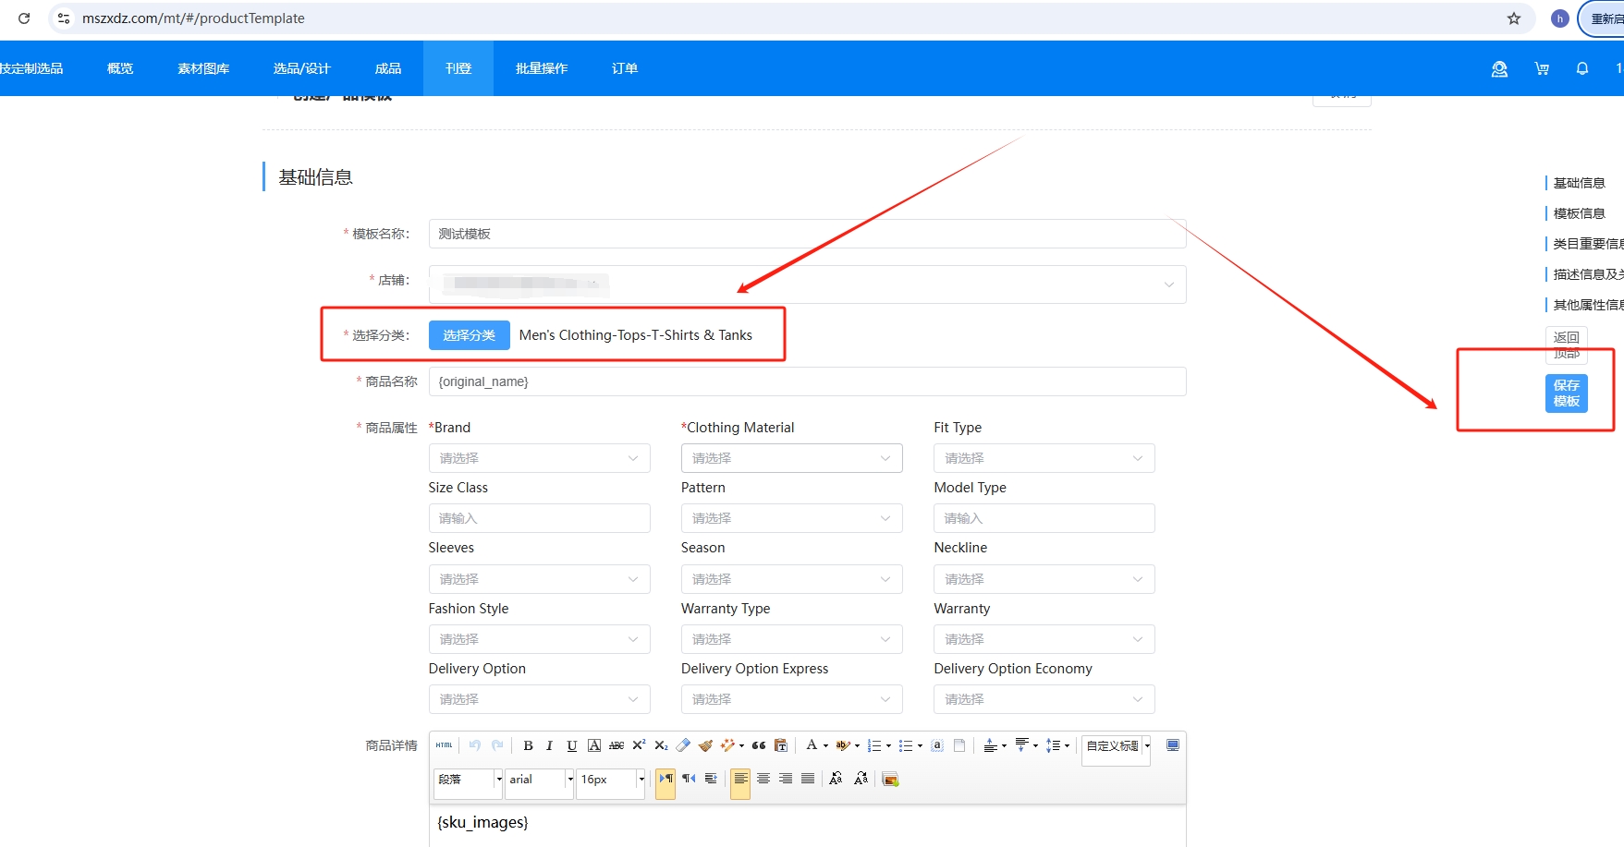The height and width of the screenshot is (847, 1624).
Task: Insert an image using the picture icon
Action: pyautogui.click(x=890, y=780)
